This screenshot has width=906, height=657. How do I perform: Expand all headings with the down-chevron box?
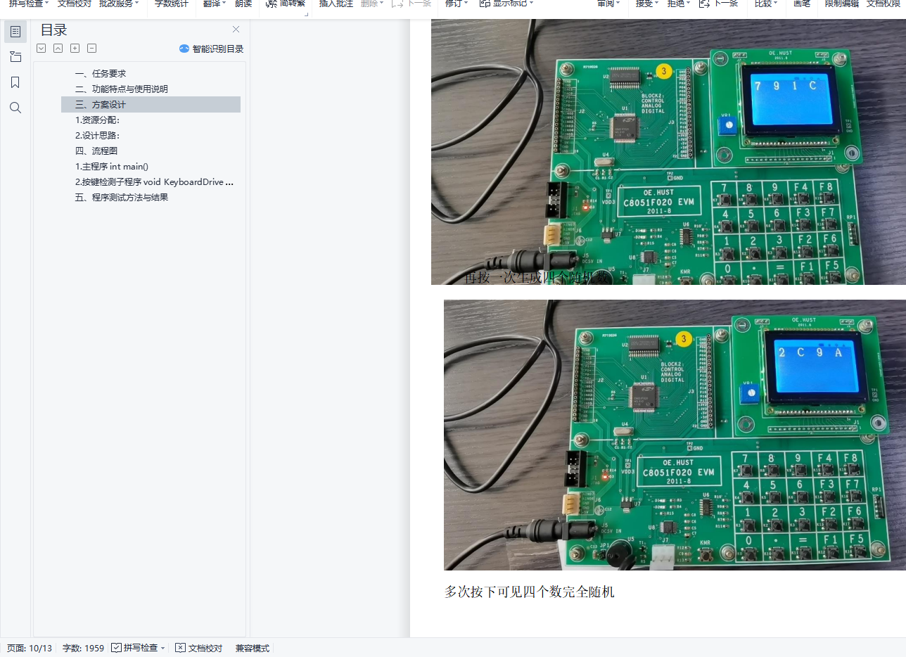(42, 49)
